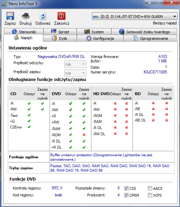
Task: Toggle the CSS checkbox
Action: click(x=126, y=188)
